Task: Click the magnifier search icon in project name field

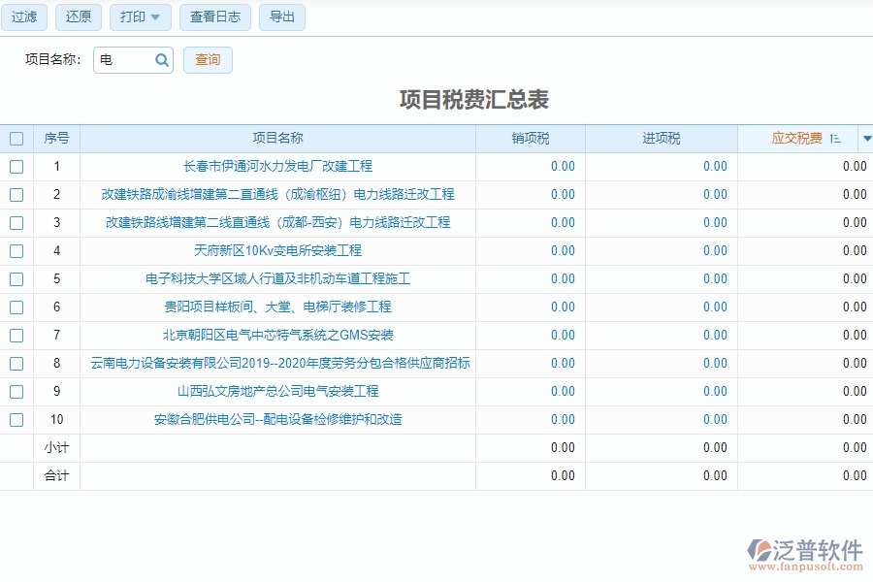Action: coord(162,59)
